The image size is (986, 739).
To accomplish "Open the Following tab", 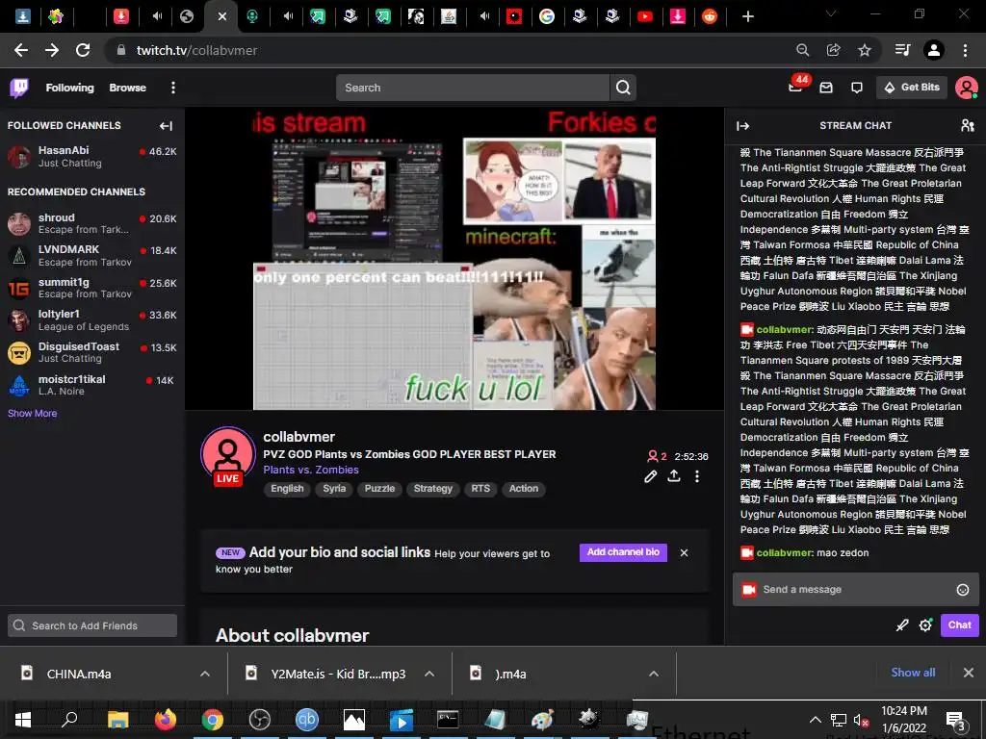I will pos(69,88).
